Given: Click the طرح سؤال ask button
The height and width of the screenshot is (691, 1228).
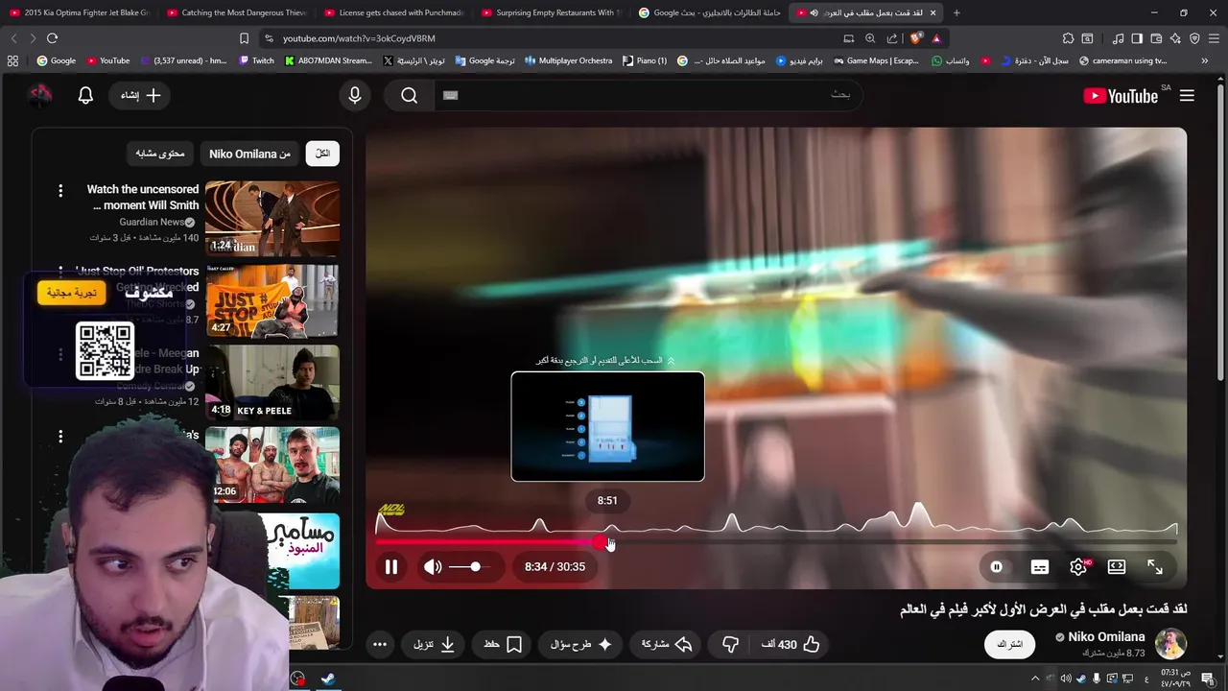Looking at the screenshot, I should pyautogui.click(x=581, y=644).
